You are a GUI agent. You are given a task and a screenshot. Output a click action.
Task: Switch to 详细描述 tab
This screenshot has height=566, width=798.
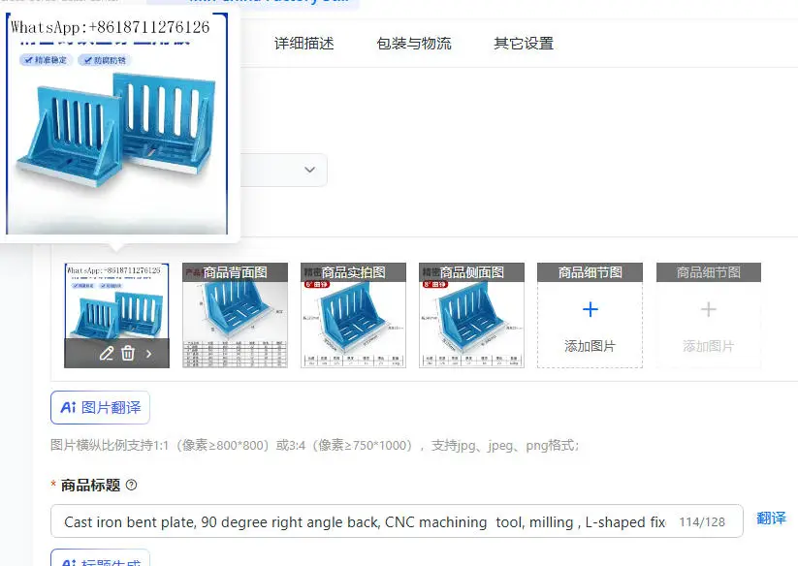[x=304, y=44]
